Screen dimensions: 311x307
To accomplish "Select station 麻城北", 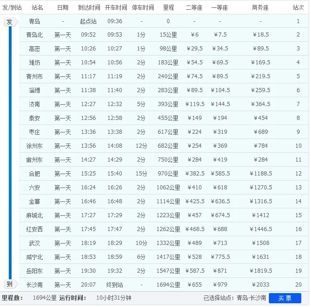I will 35,215.
